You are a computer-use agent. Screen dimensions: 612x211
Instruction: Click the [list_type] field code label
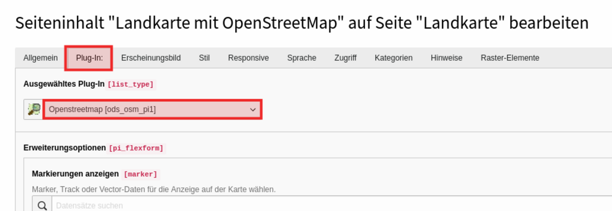tap(130, 85)
